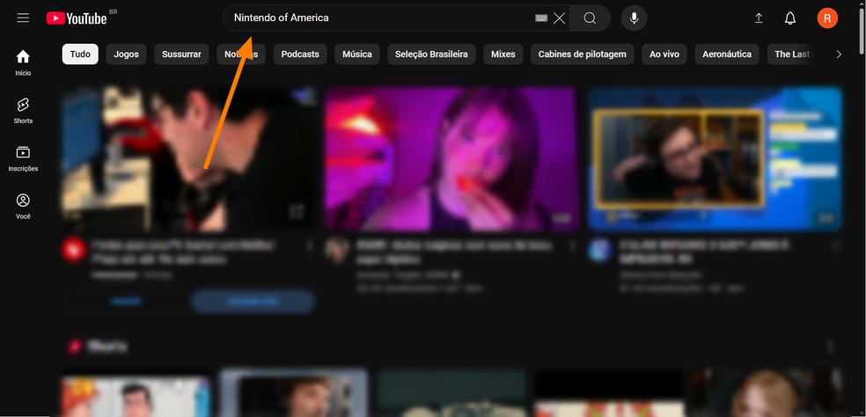Screen dimensions: 866x417
Task: Select the Podcasts filter chip
Action: 300,55
